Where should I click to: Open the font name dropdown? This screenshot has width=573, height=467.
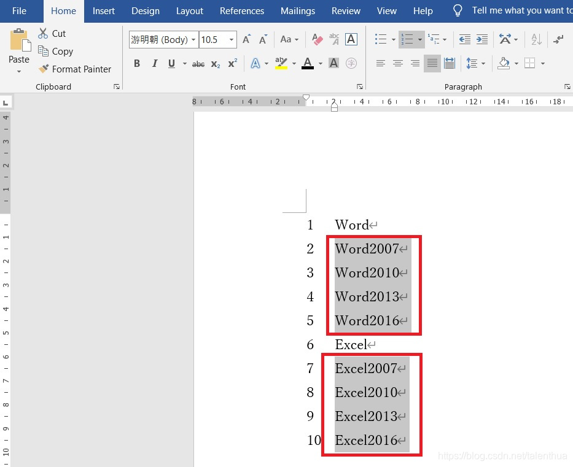tap(193, 39)
